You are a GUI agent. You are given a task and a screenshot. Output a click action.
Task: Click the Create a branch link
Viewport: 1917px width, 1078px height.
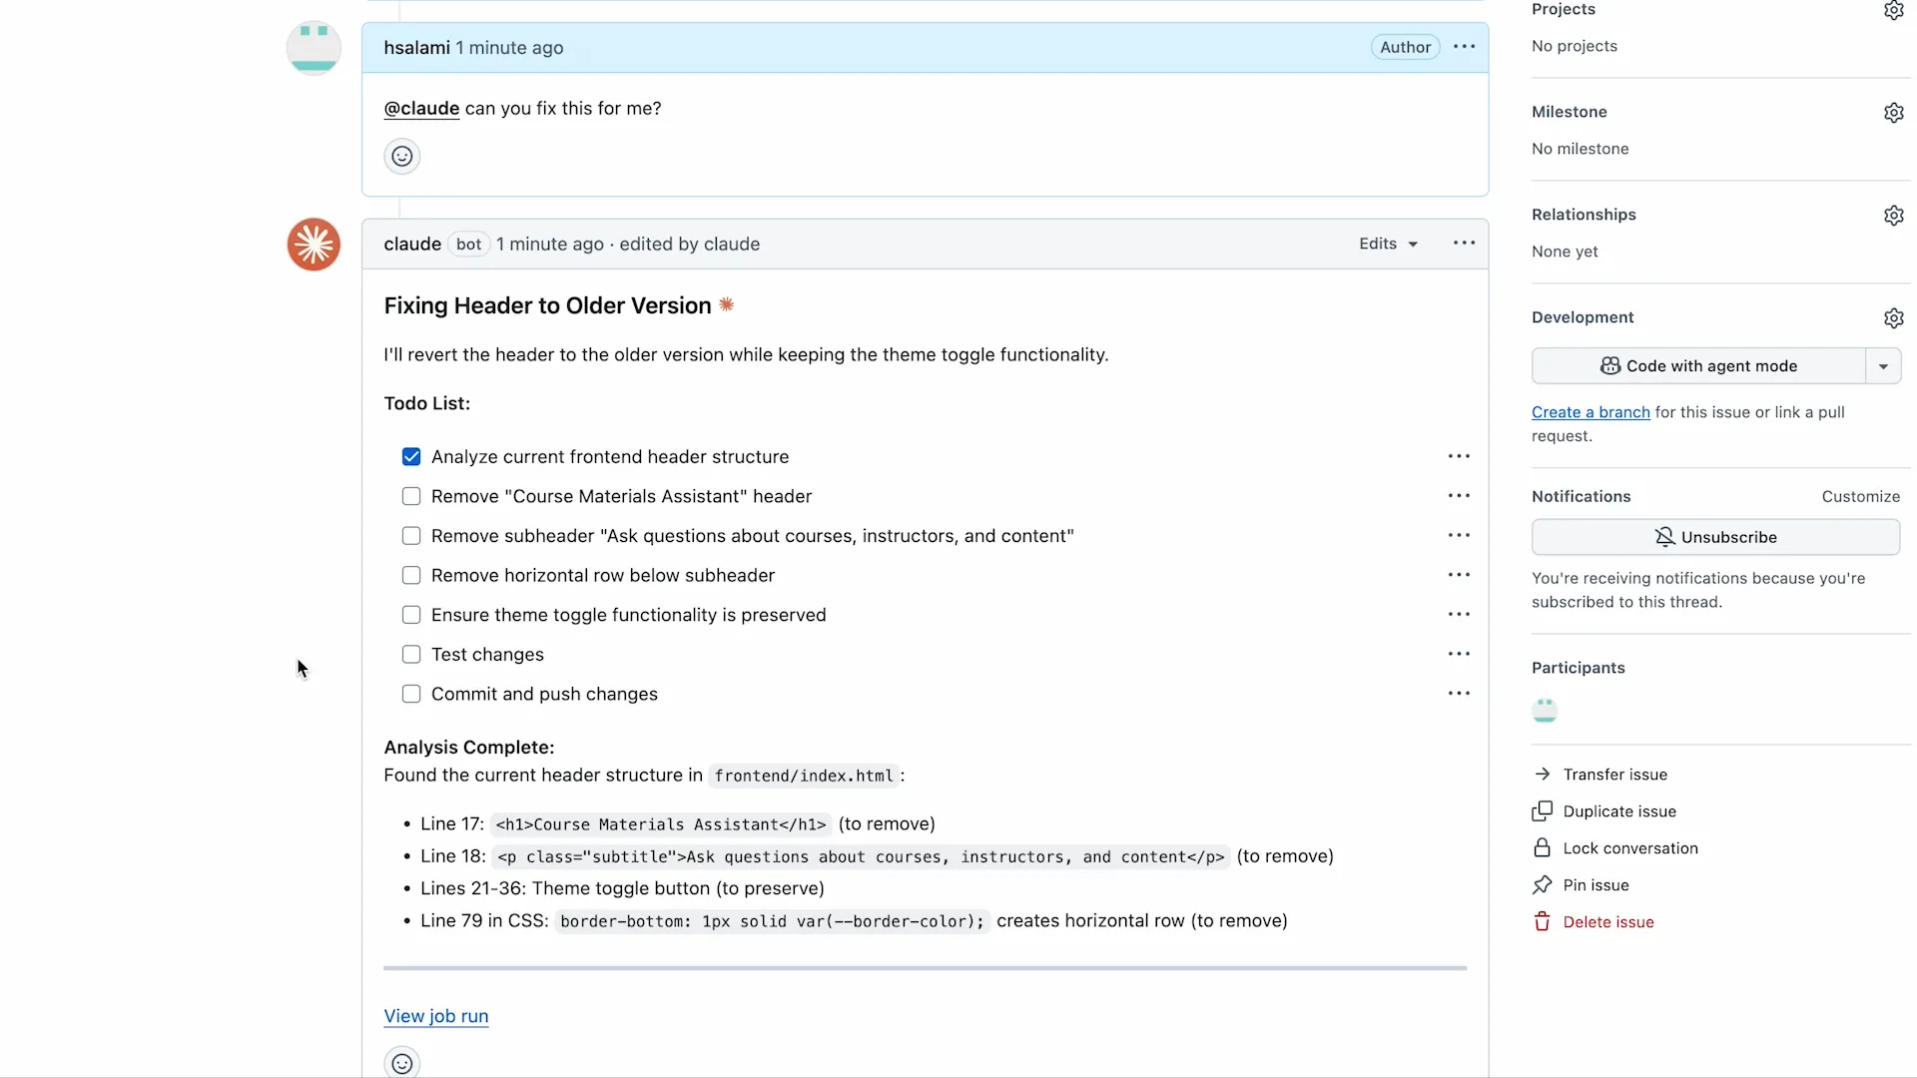pyautogui.click(x=1591, y=412)
